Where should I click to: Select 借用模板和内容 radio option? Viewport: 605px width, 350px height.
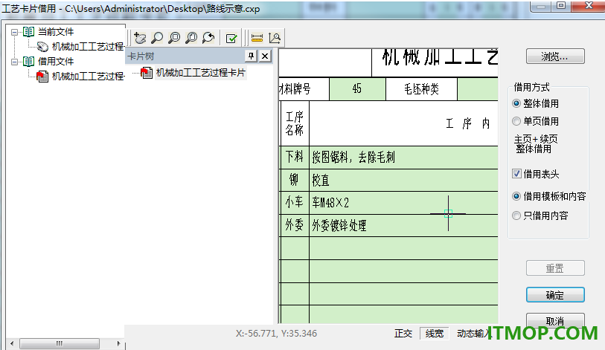tap(516, 196)
